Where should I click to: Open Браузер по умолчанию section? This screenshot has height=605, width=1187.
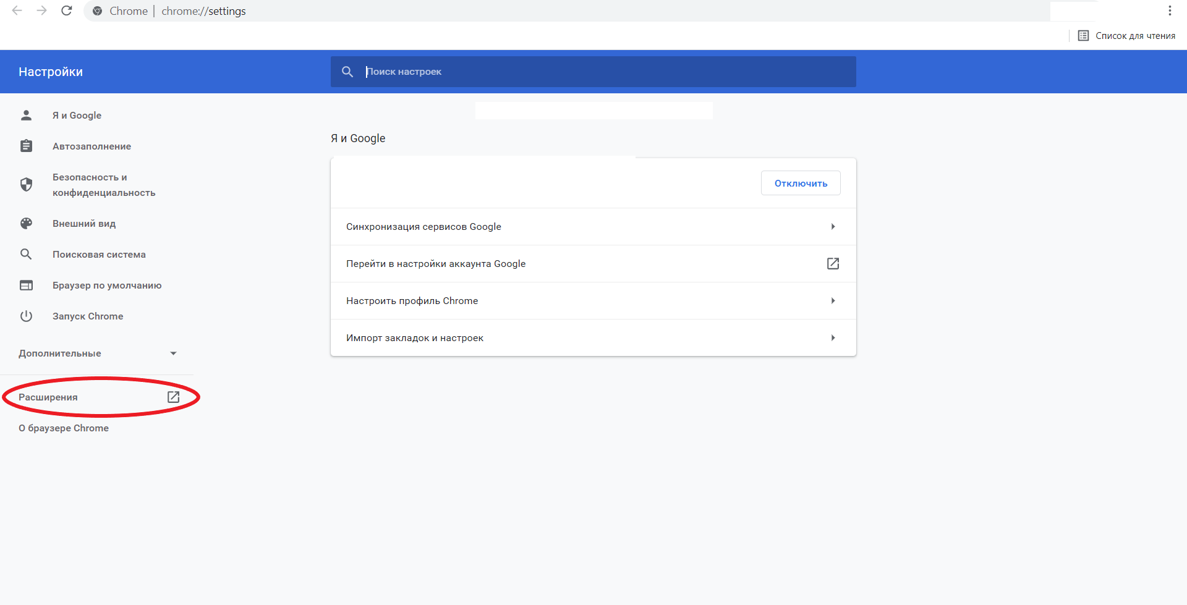coord(107,285)
